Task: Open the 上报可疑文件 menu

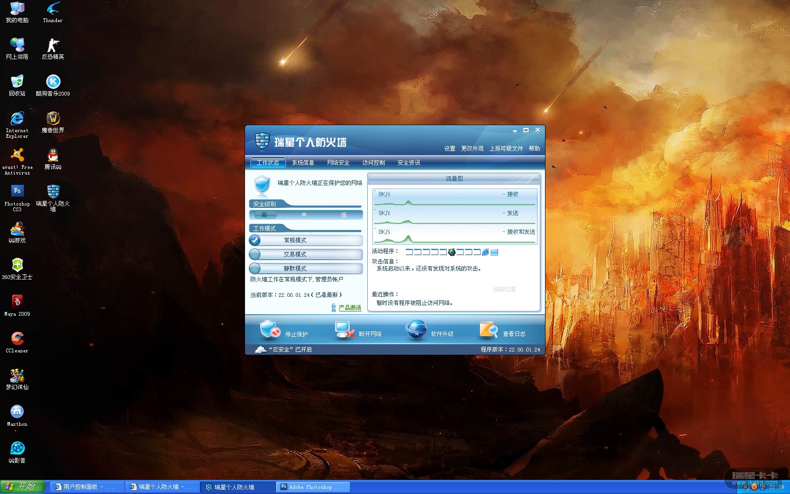Action: click(x=506, y=149)
